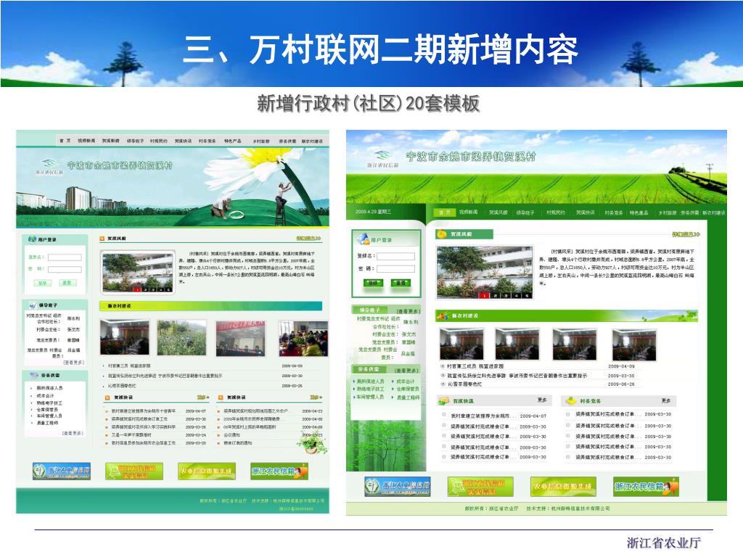The width and height of the screenshot is (743, 557).
Task: Open 更多 link of 贺溪快讯 right template
Action: 542,400
